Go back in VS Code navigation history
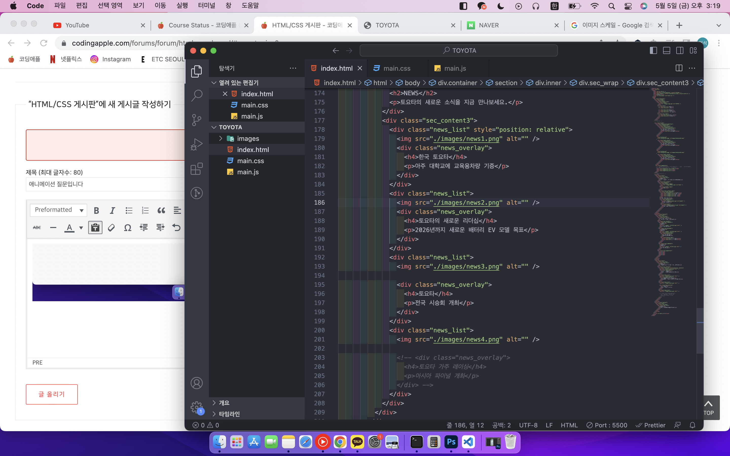730x456 pixels. click(336, 51)
